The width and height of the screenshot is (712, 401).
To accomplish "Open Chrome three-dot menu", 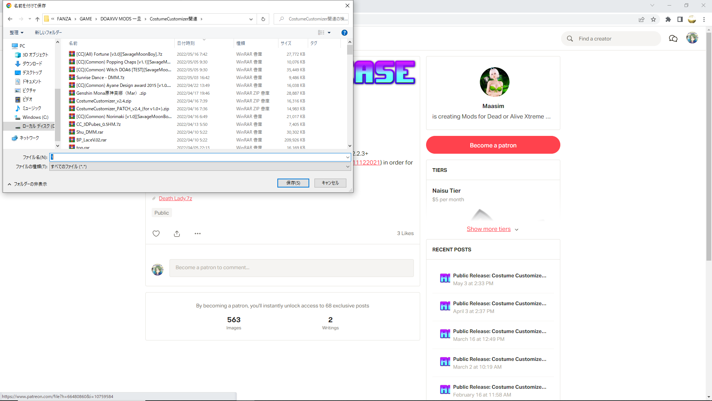I will coord(704,19).
